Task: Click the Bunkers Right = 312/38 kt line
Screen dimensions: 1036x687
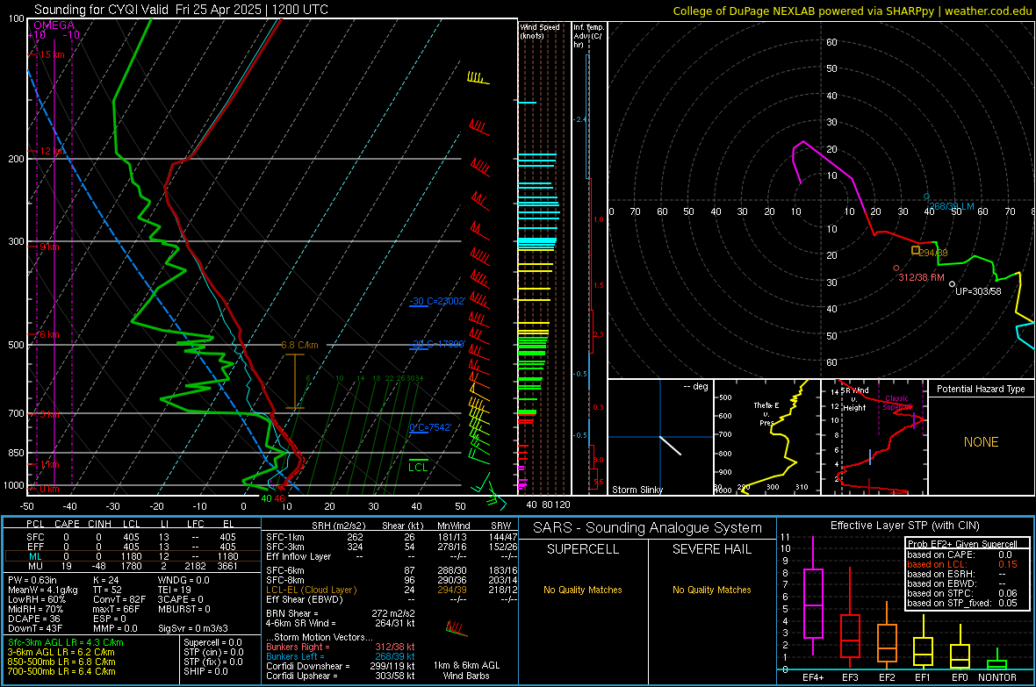Action: pyautogui.click(x=341, y=648)
